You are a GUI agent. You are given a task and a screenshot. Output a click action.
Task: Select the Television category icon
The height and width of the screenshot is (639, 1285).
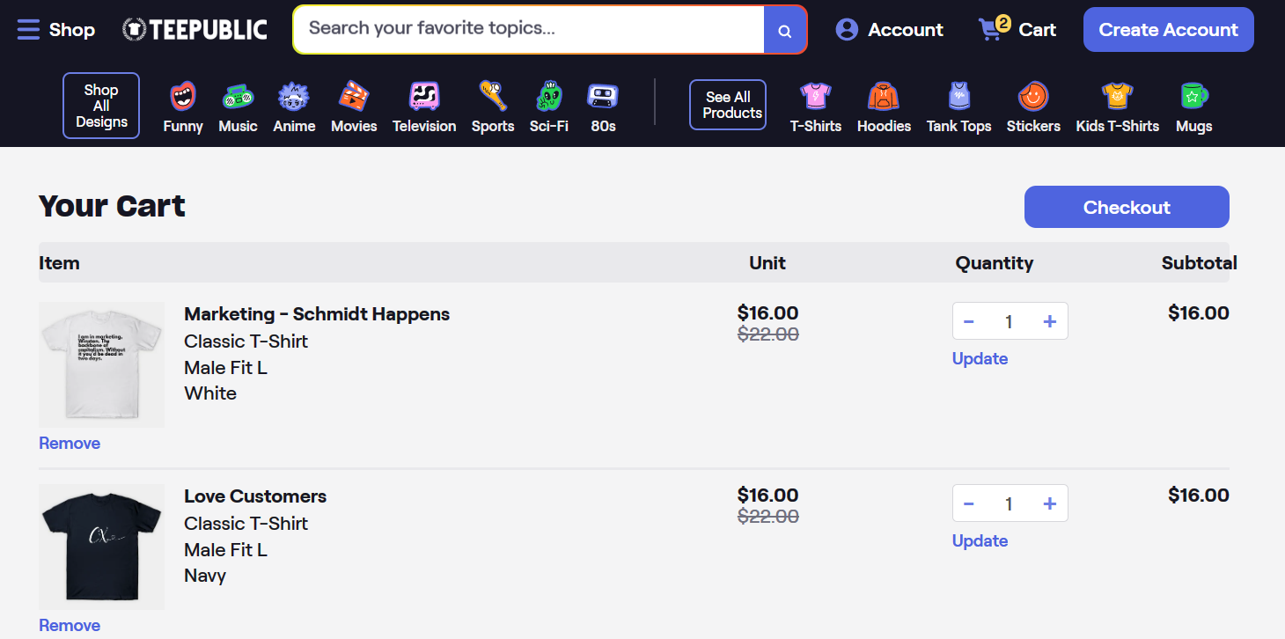tap(424, 96)
